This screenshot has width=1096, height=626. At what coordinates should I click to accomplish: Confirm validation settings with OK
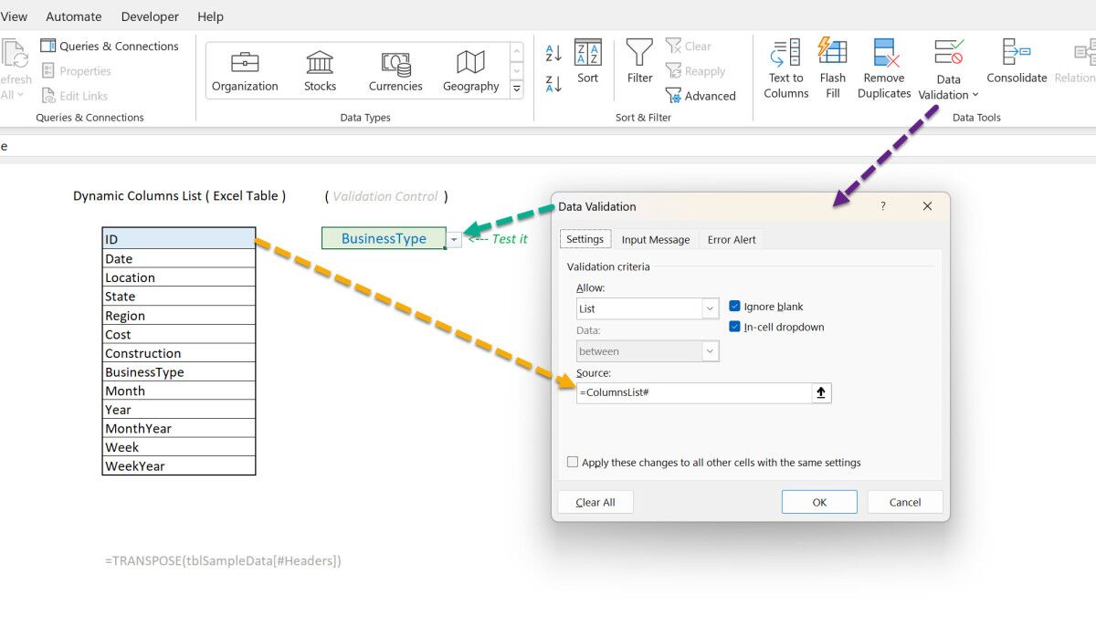tap(818, 501)
